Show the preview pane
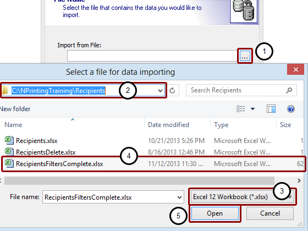308x231 pixels. [x=271, y=109]
